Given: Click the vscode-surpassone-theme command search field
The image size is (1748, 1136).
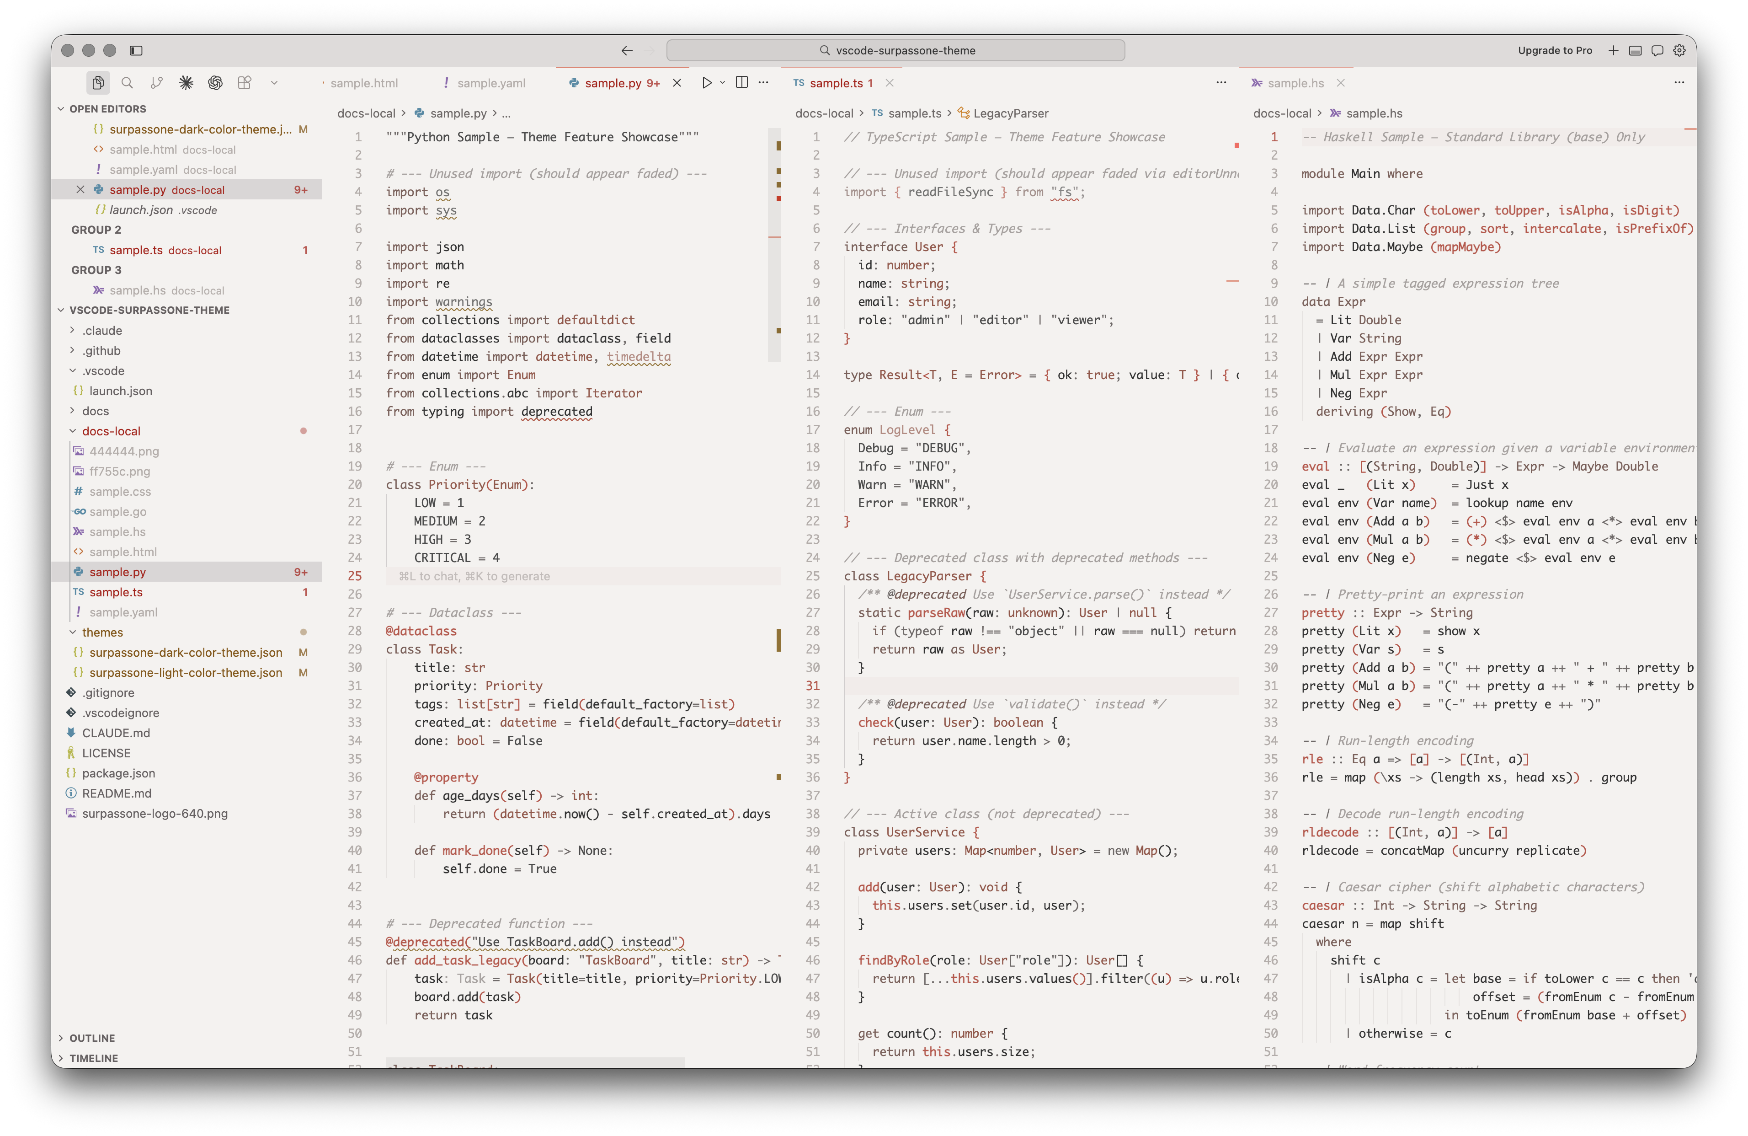Looking at the screenshot, I should [895, 51].
